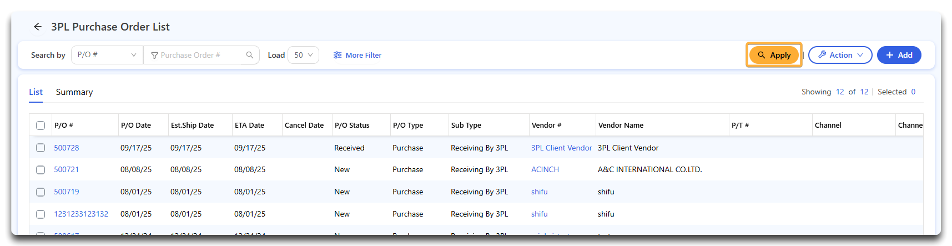Click the search magnifier in Purchase Order field
This screenshot has height=246, width=952.
pyautogui.click(x=250, y=55)
